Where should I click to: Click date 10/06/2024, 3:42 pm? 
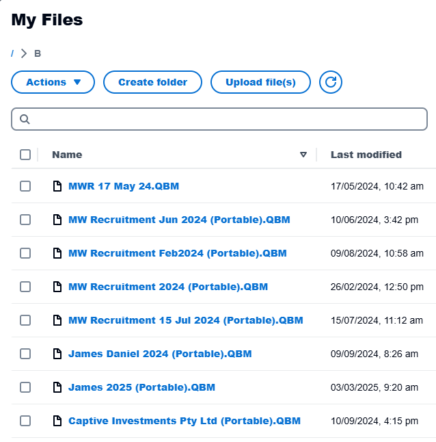tap(374, 220)
